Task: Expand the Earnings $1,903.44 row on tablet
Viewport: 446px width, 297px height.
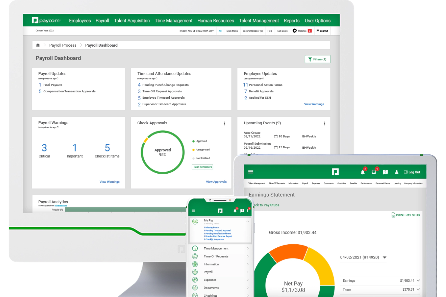Action: click(381, 280)
